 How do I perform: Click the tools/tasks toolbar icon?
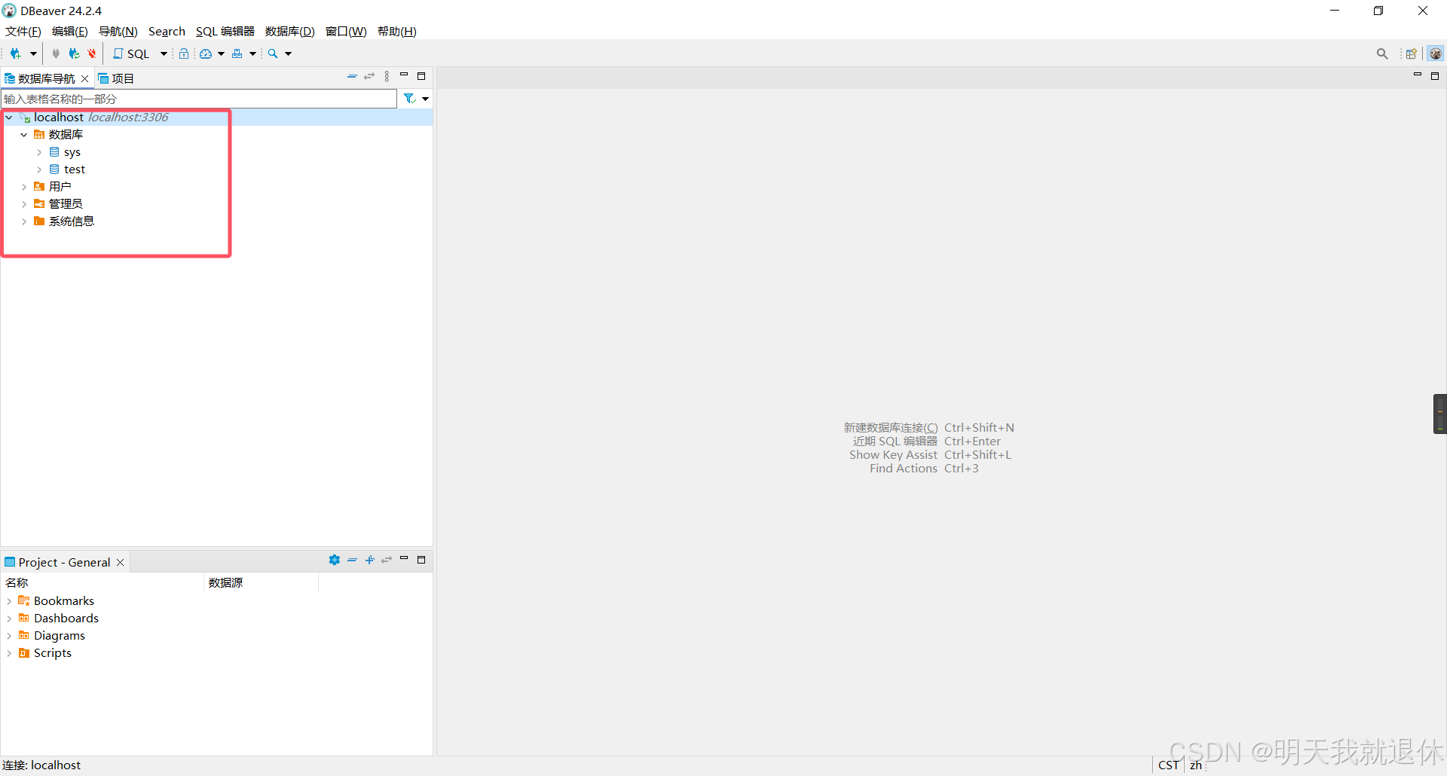(x=237, y=53)
